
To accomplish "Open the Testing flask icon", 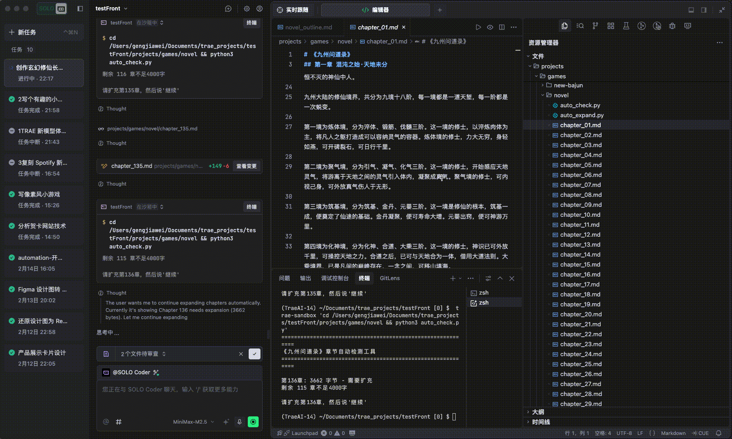I will point(626,26).
